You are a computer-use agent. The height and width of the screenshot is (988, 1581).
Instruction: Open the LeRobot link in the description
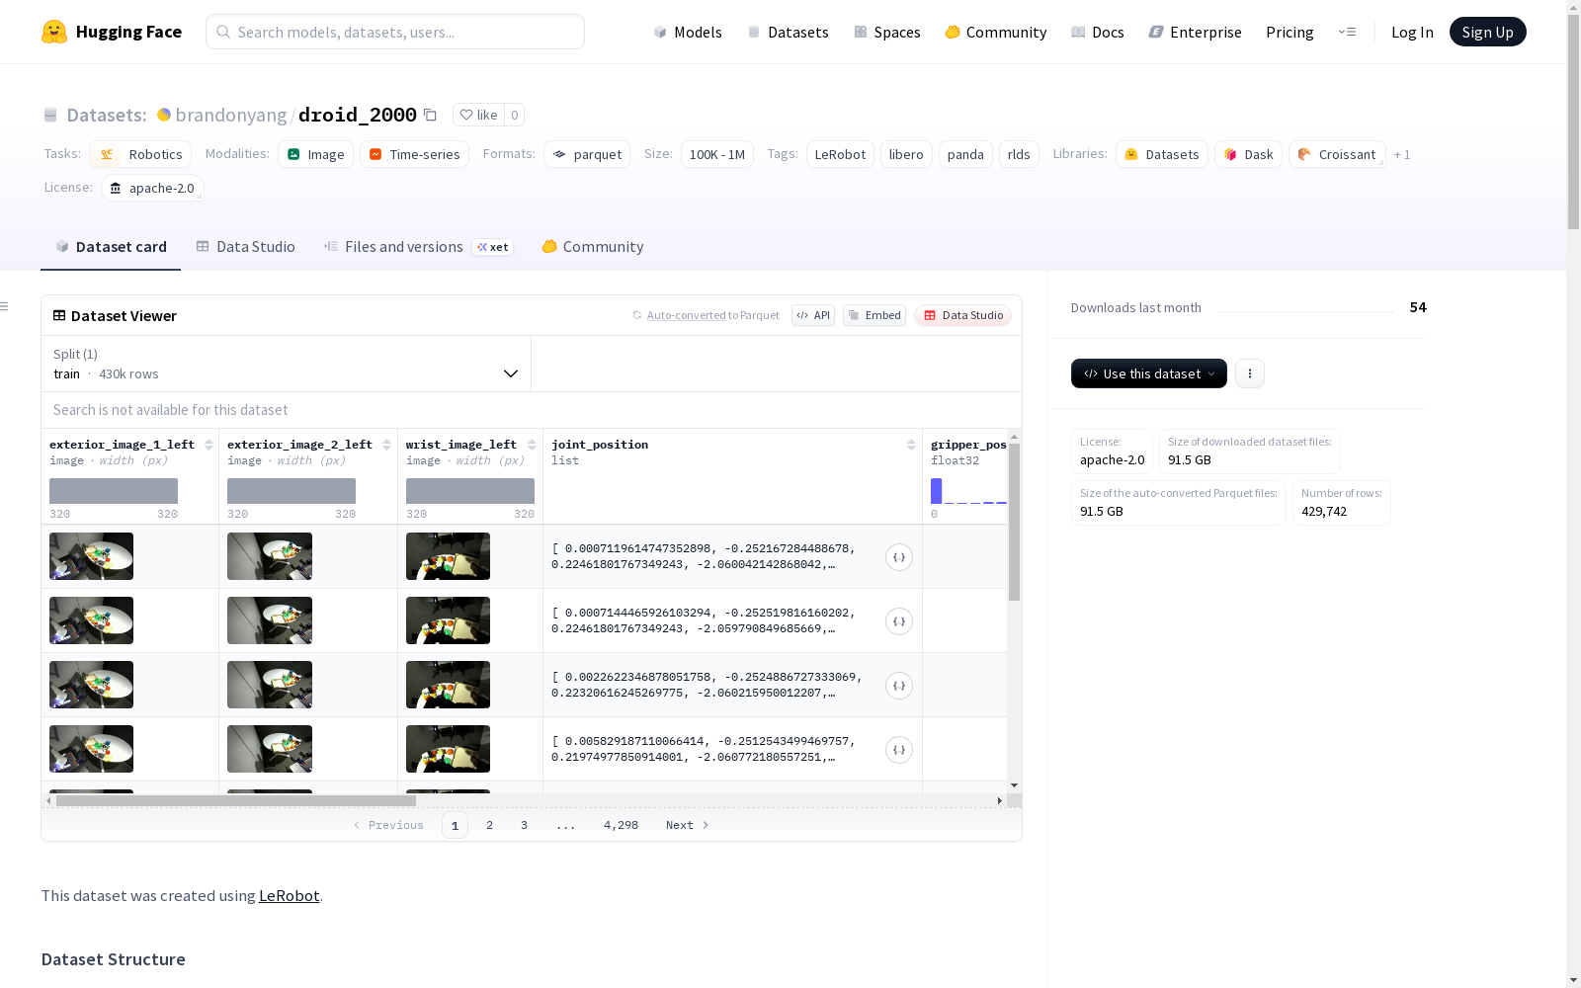coord(289,895)
